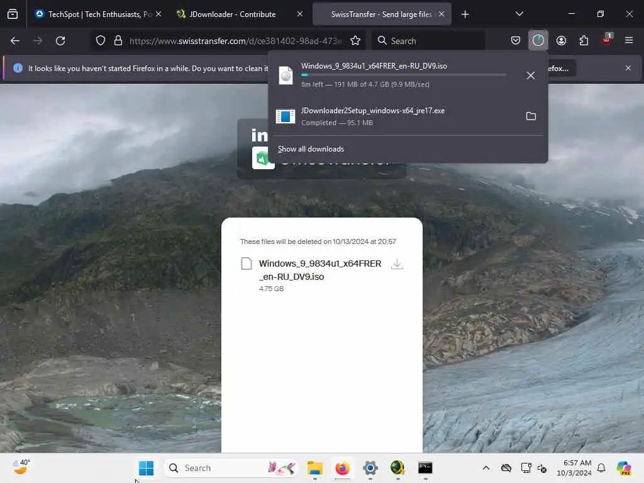The image size is (644, 483).
Task: Focus the swisstransfer.com address bar
Action: 235,41
